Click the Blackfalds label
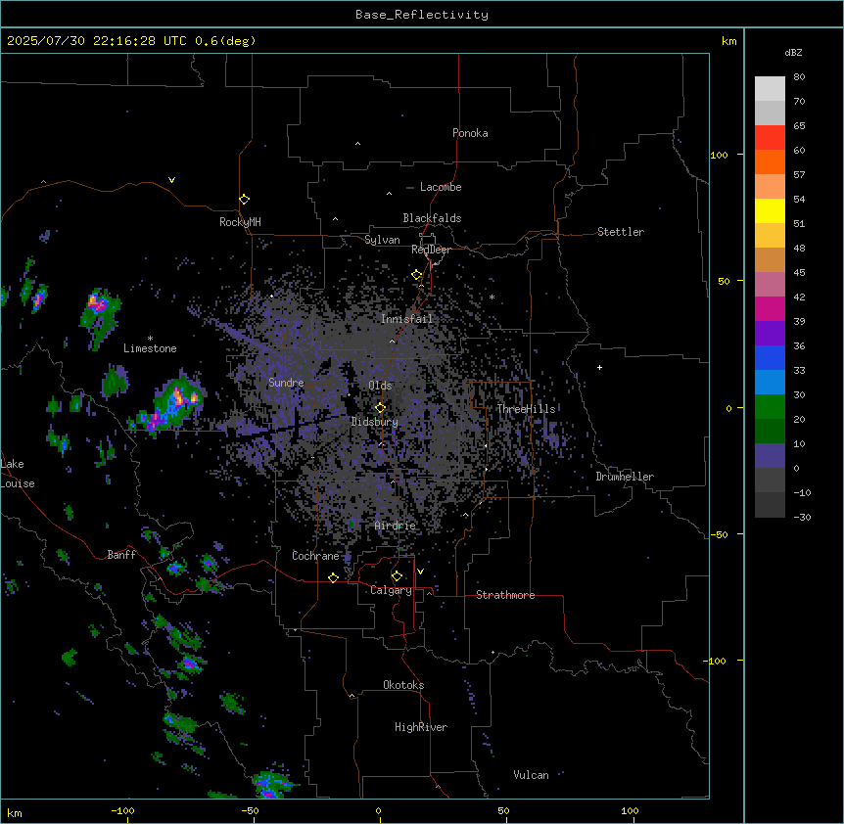Image resolution: width=844 pixels, height=824 pixels. click(x=432, y=218)
